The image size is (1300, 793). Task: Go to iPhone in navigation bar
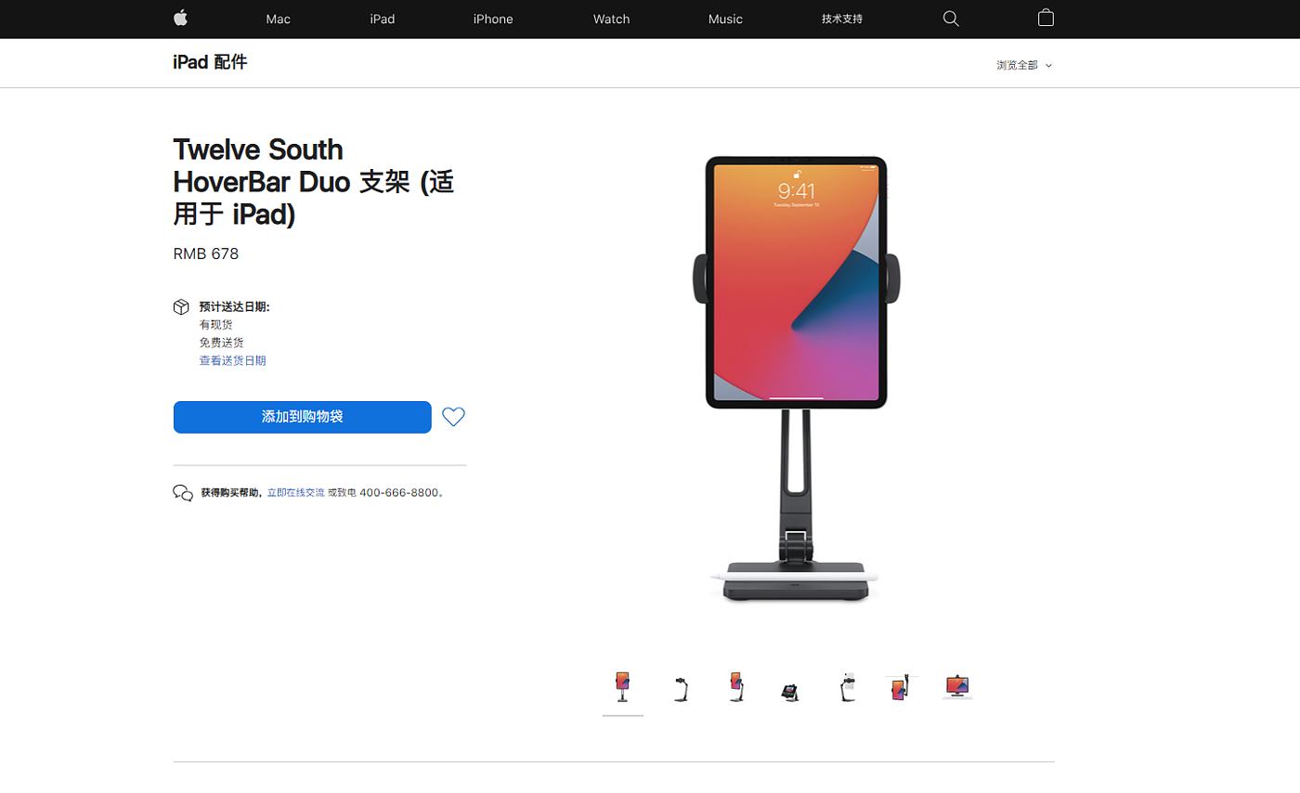[493, 19]
